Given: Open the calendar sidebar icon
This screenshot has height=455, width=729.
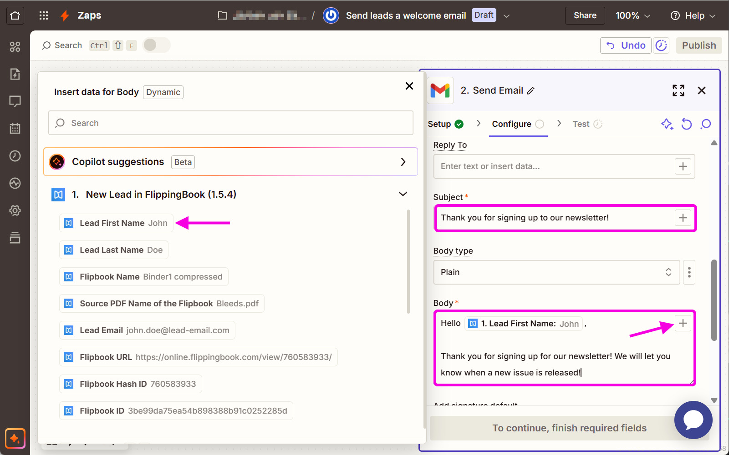Looking at the screenshot, I should pos(15,129).
